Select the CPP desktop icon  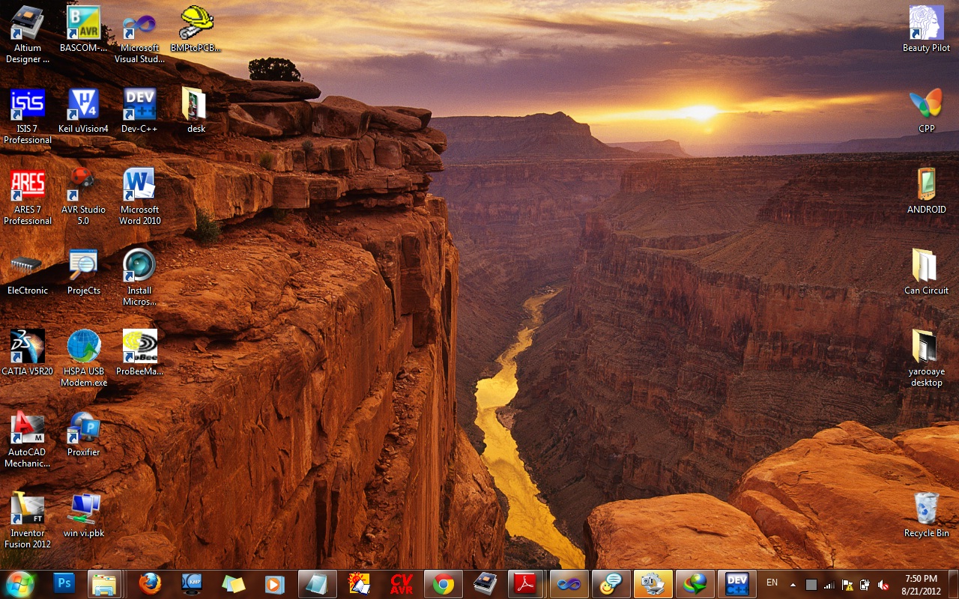tap(926, 111)
